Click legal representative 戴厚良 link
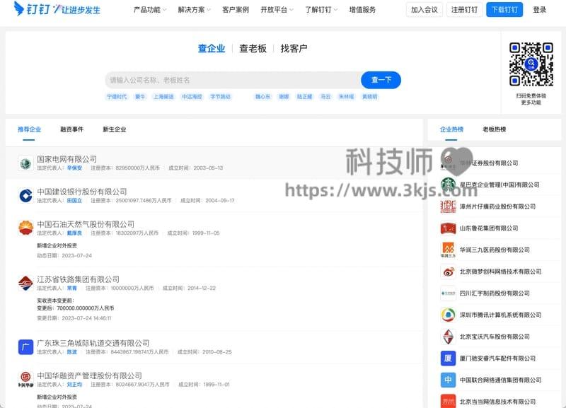The height and width of the screenshot is (408, 566). [x=75, y=233]
